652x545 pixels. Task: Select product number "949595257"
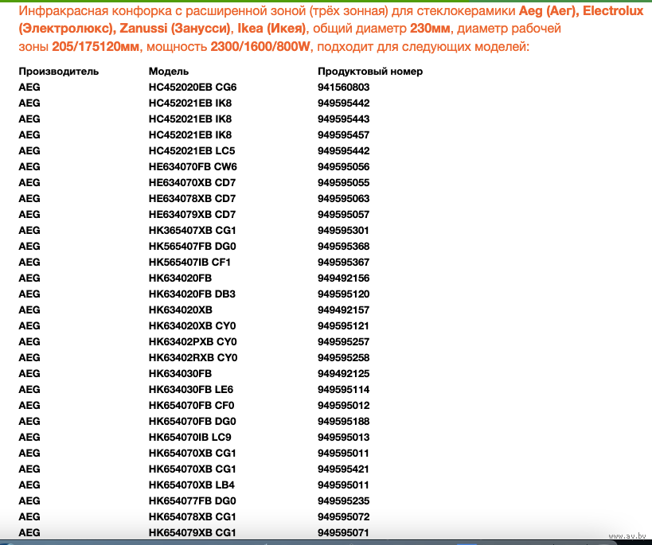pos(343,341)
